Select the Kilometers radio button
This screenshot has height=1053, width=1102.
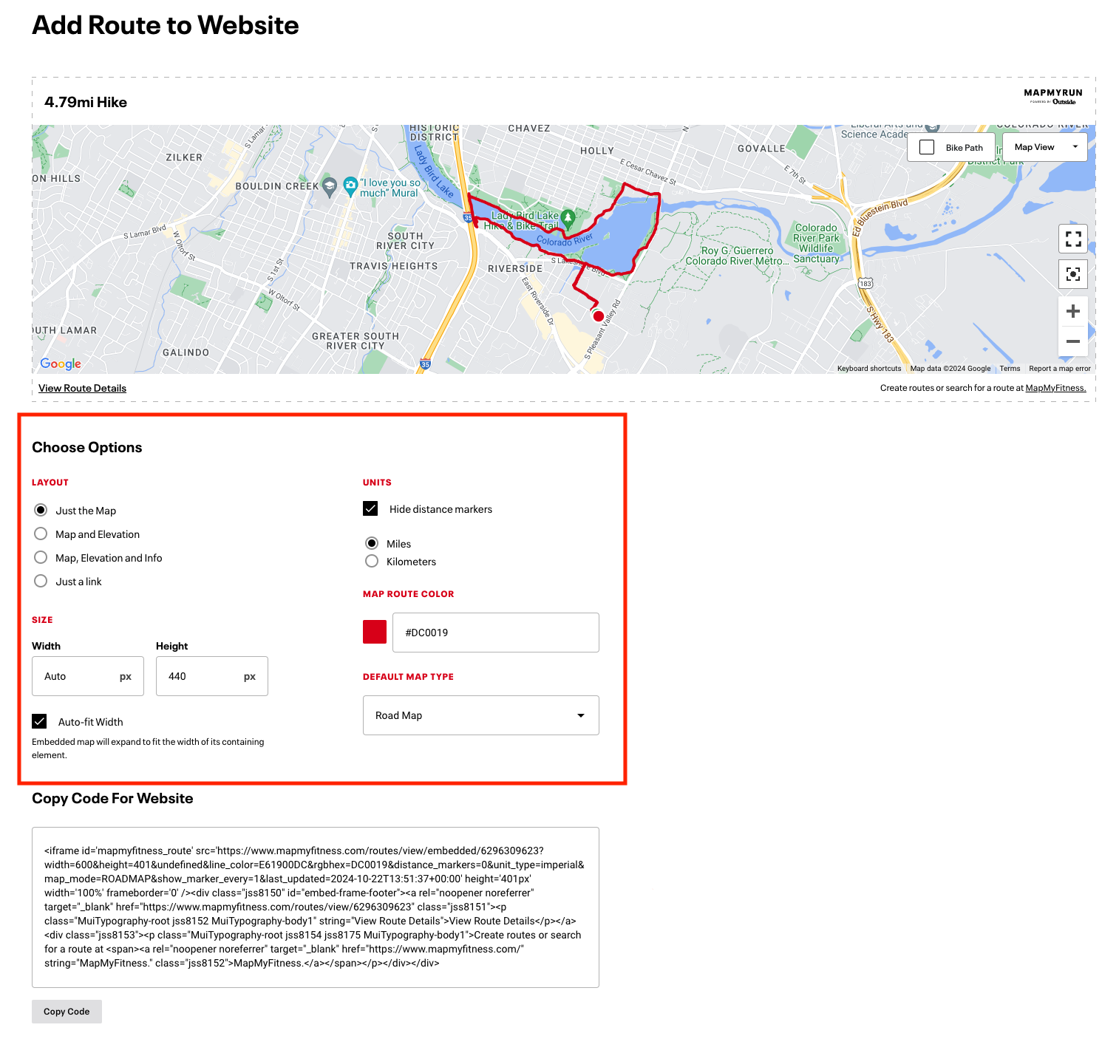pos(371,561)
